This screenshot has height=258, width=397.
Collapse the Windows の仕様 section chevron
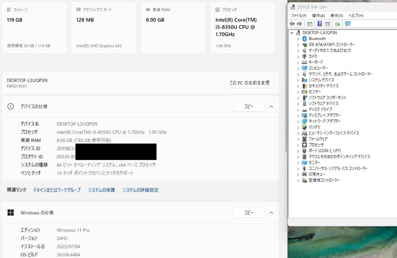point(271,213)
